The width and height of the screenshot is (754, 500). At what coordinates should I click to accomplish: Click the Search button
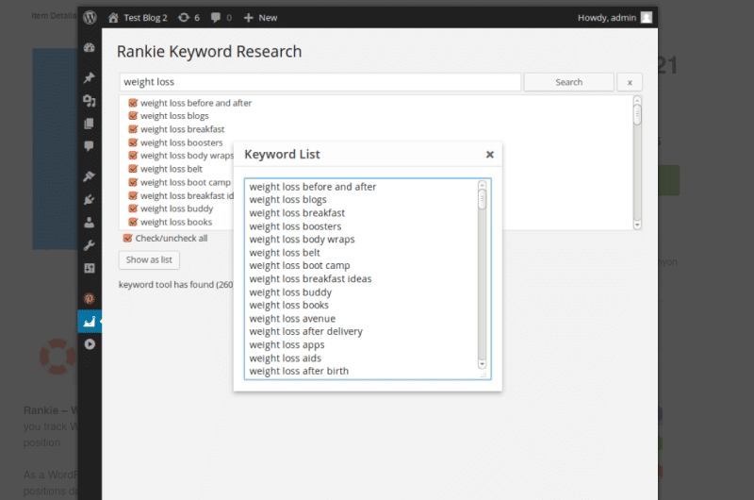click(569, 82)
